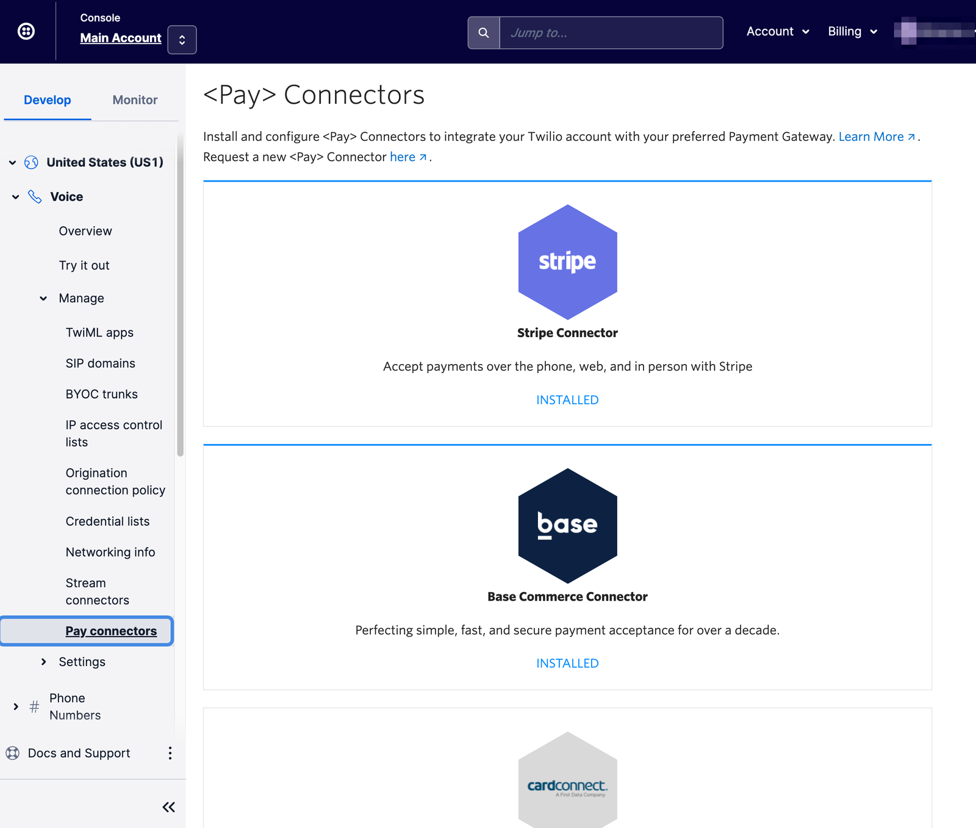Open the Learn More link
This screenshot has width=976, height=828.
click(872, 137)
